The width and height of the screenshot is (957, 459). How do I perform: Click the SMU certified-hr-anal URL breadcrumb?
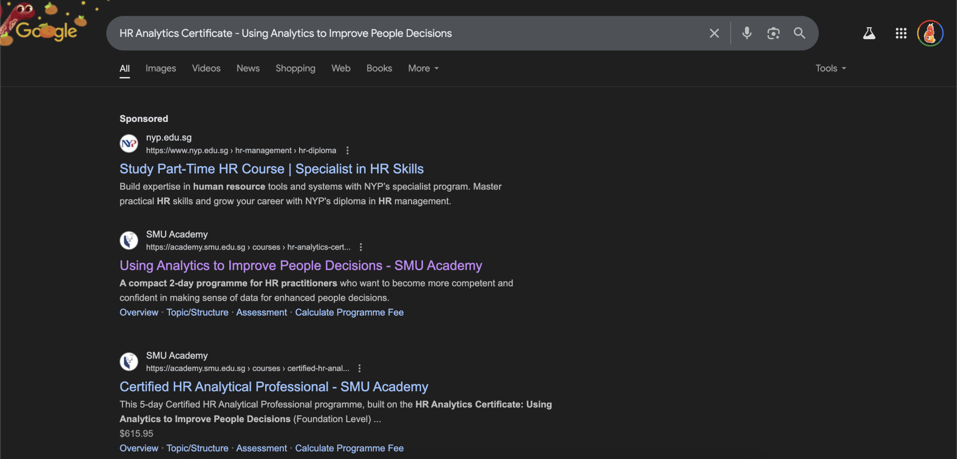coord(247,368)
